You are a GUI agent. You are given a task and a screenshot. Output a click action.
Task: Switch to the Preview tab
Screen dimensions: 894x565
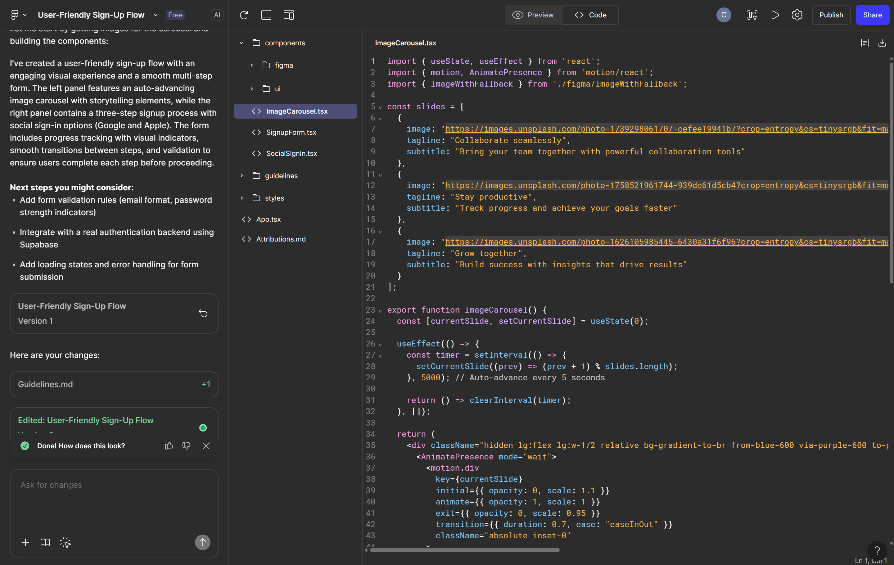(x=533, y=15)
